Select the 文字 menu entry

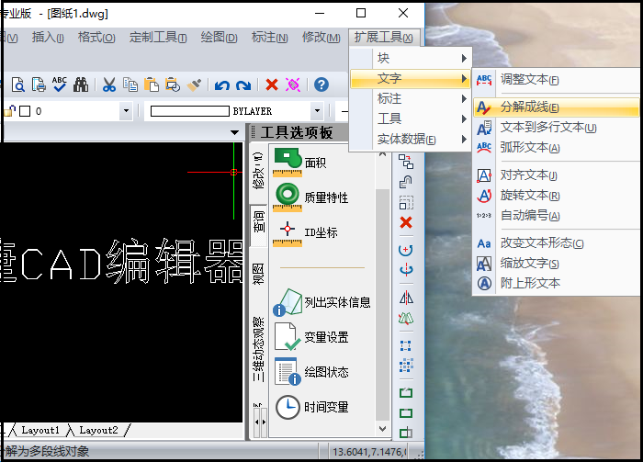coord(410,78)
